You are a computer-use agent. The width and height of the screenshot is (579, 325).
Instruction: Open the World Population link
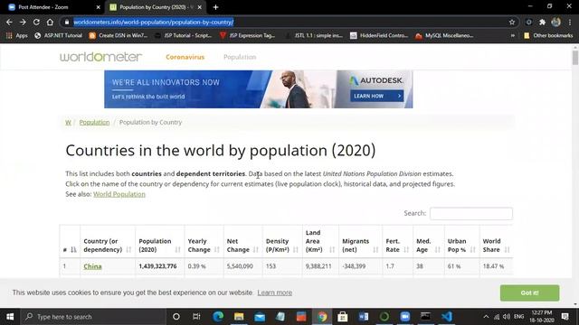(x=119, y=194)
